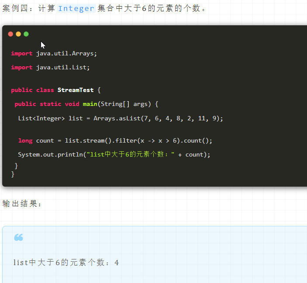
Task: Click the StreamTest class name
Action: (76, 90)
